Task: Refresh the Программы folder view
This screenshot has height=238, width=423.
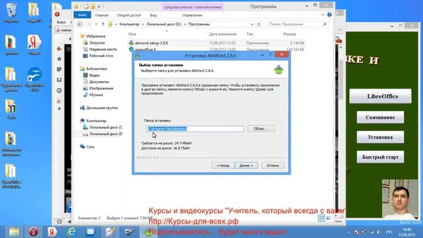Action: pos(259,24)
